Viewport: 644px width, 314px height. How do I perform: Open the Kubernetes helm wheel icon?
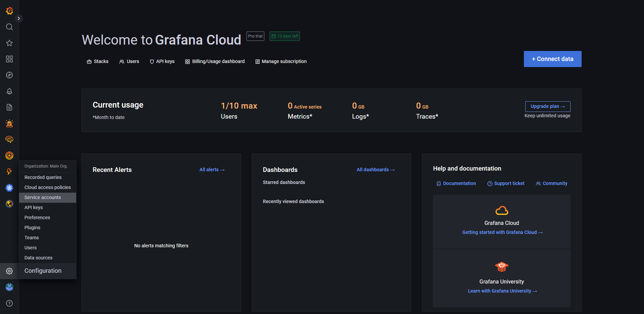coord(9,188)
